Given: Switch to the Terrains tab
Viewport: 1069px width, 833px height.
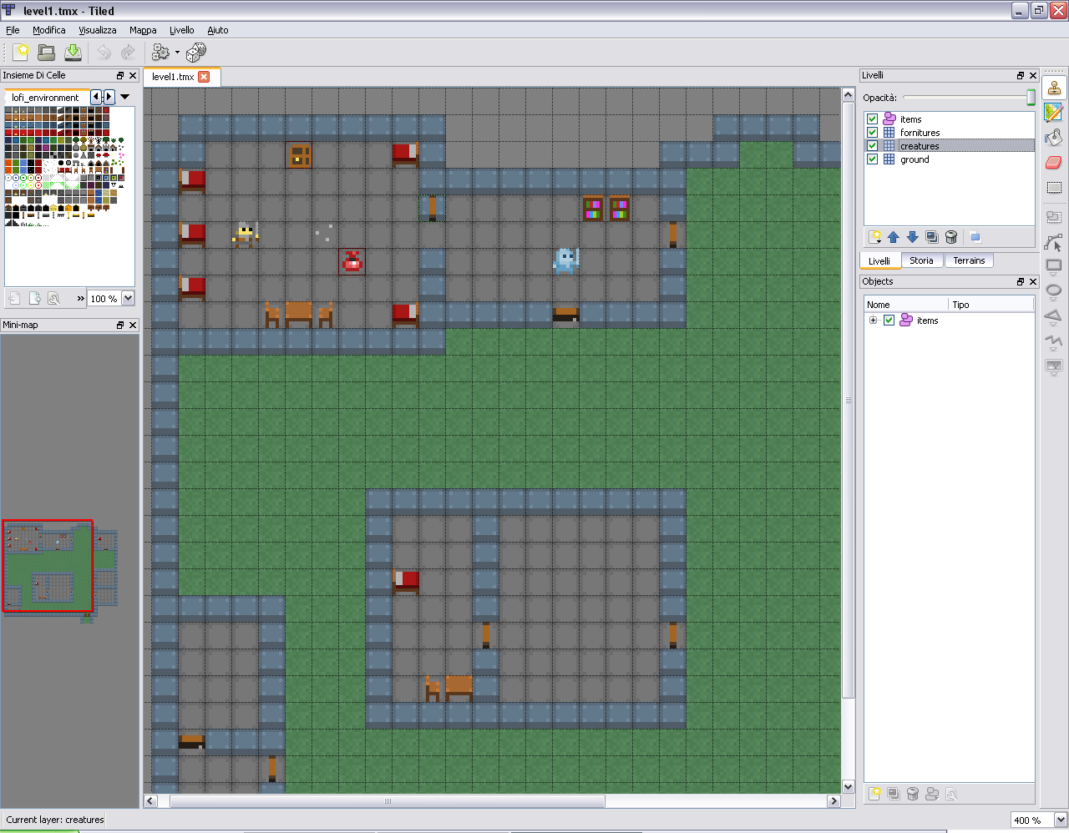Looking at the screenshot, I should coord(969,260).
